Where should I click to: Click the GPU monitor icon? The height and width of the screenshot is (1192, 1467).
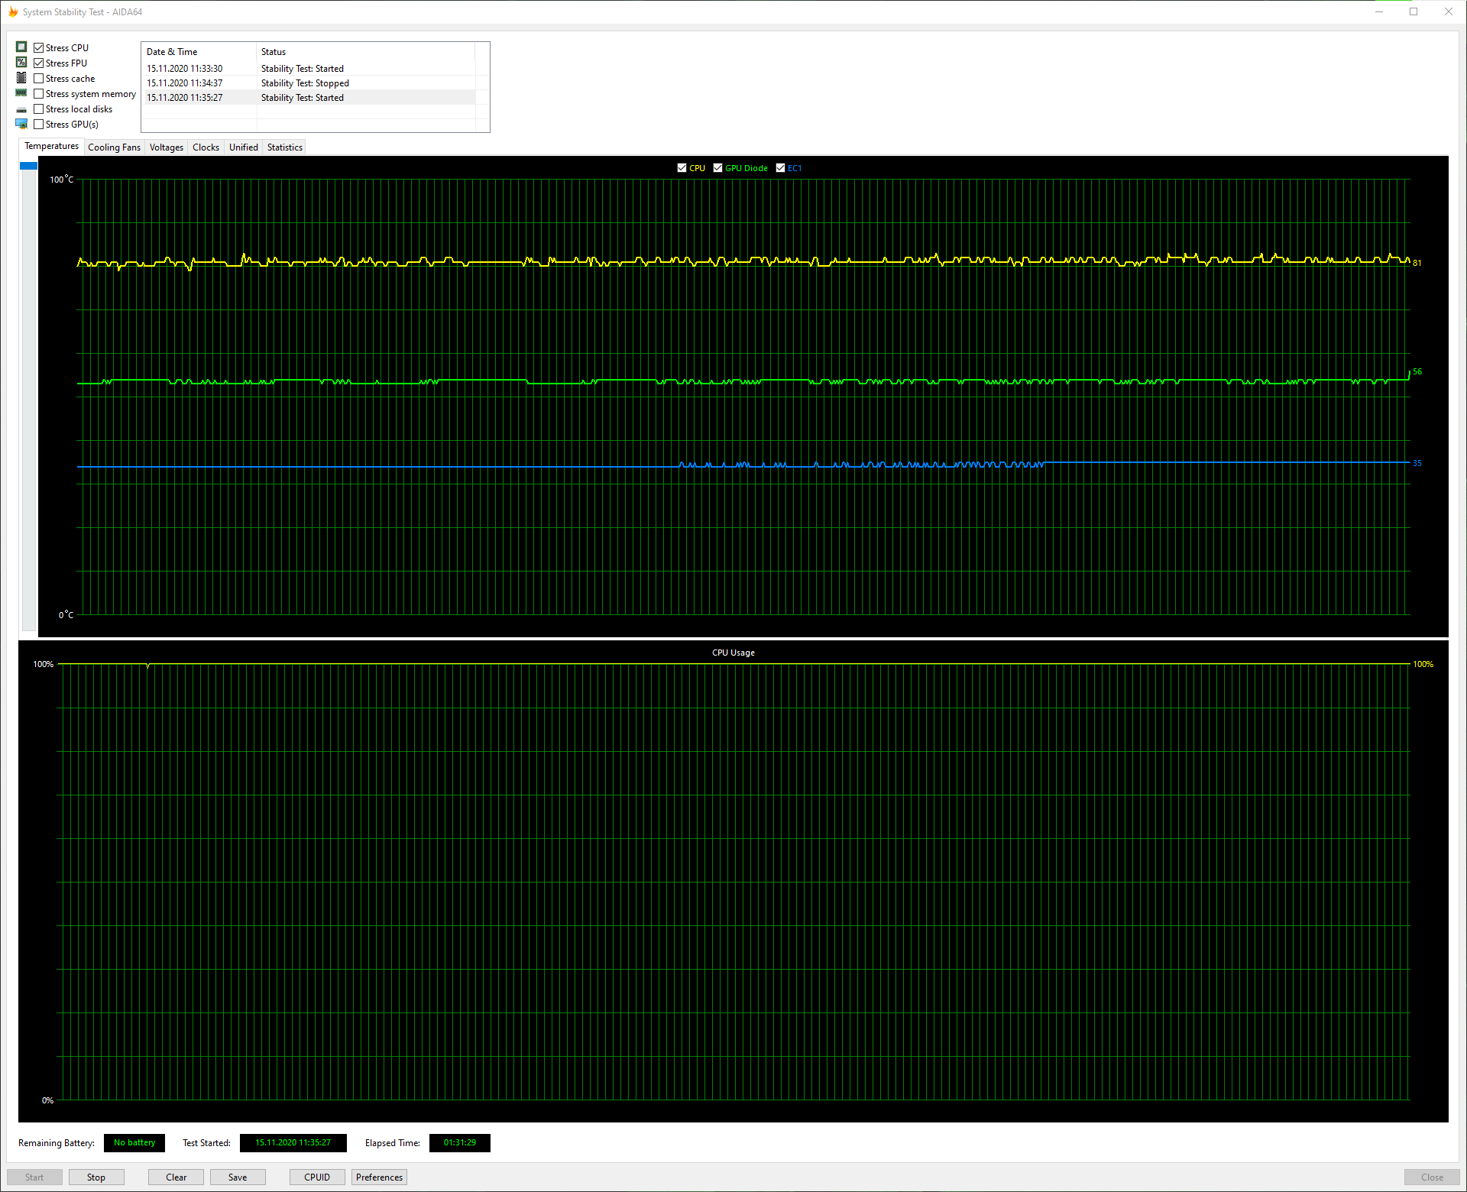click(21, 124)
